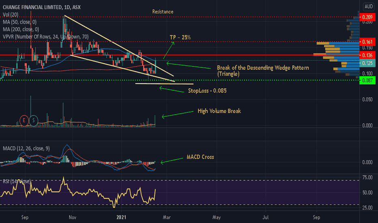
Task: Click the May label on time axis
Action: coord(217,217)
